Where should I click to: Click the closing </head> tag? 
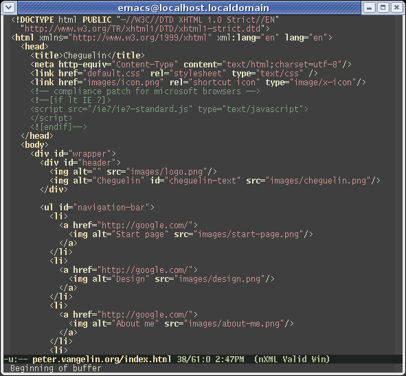pyautogui.click(x=37, y=136)
